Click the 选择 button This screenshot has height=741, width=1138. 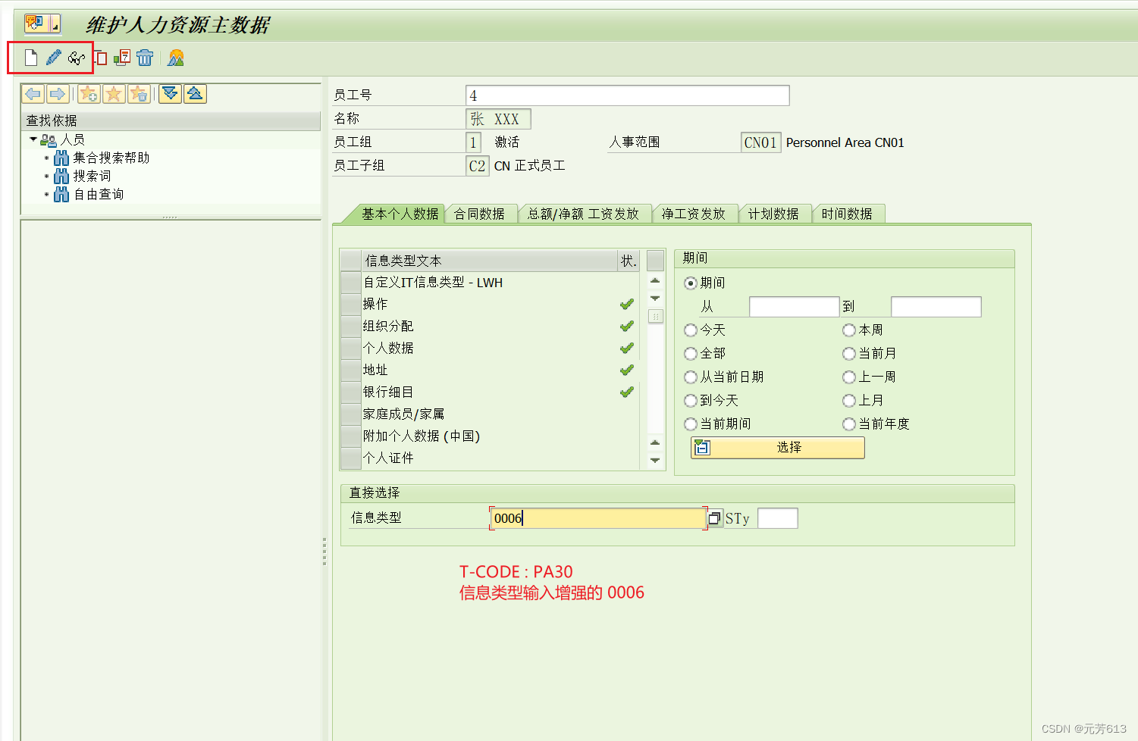click(x=778, y=448)
